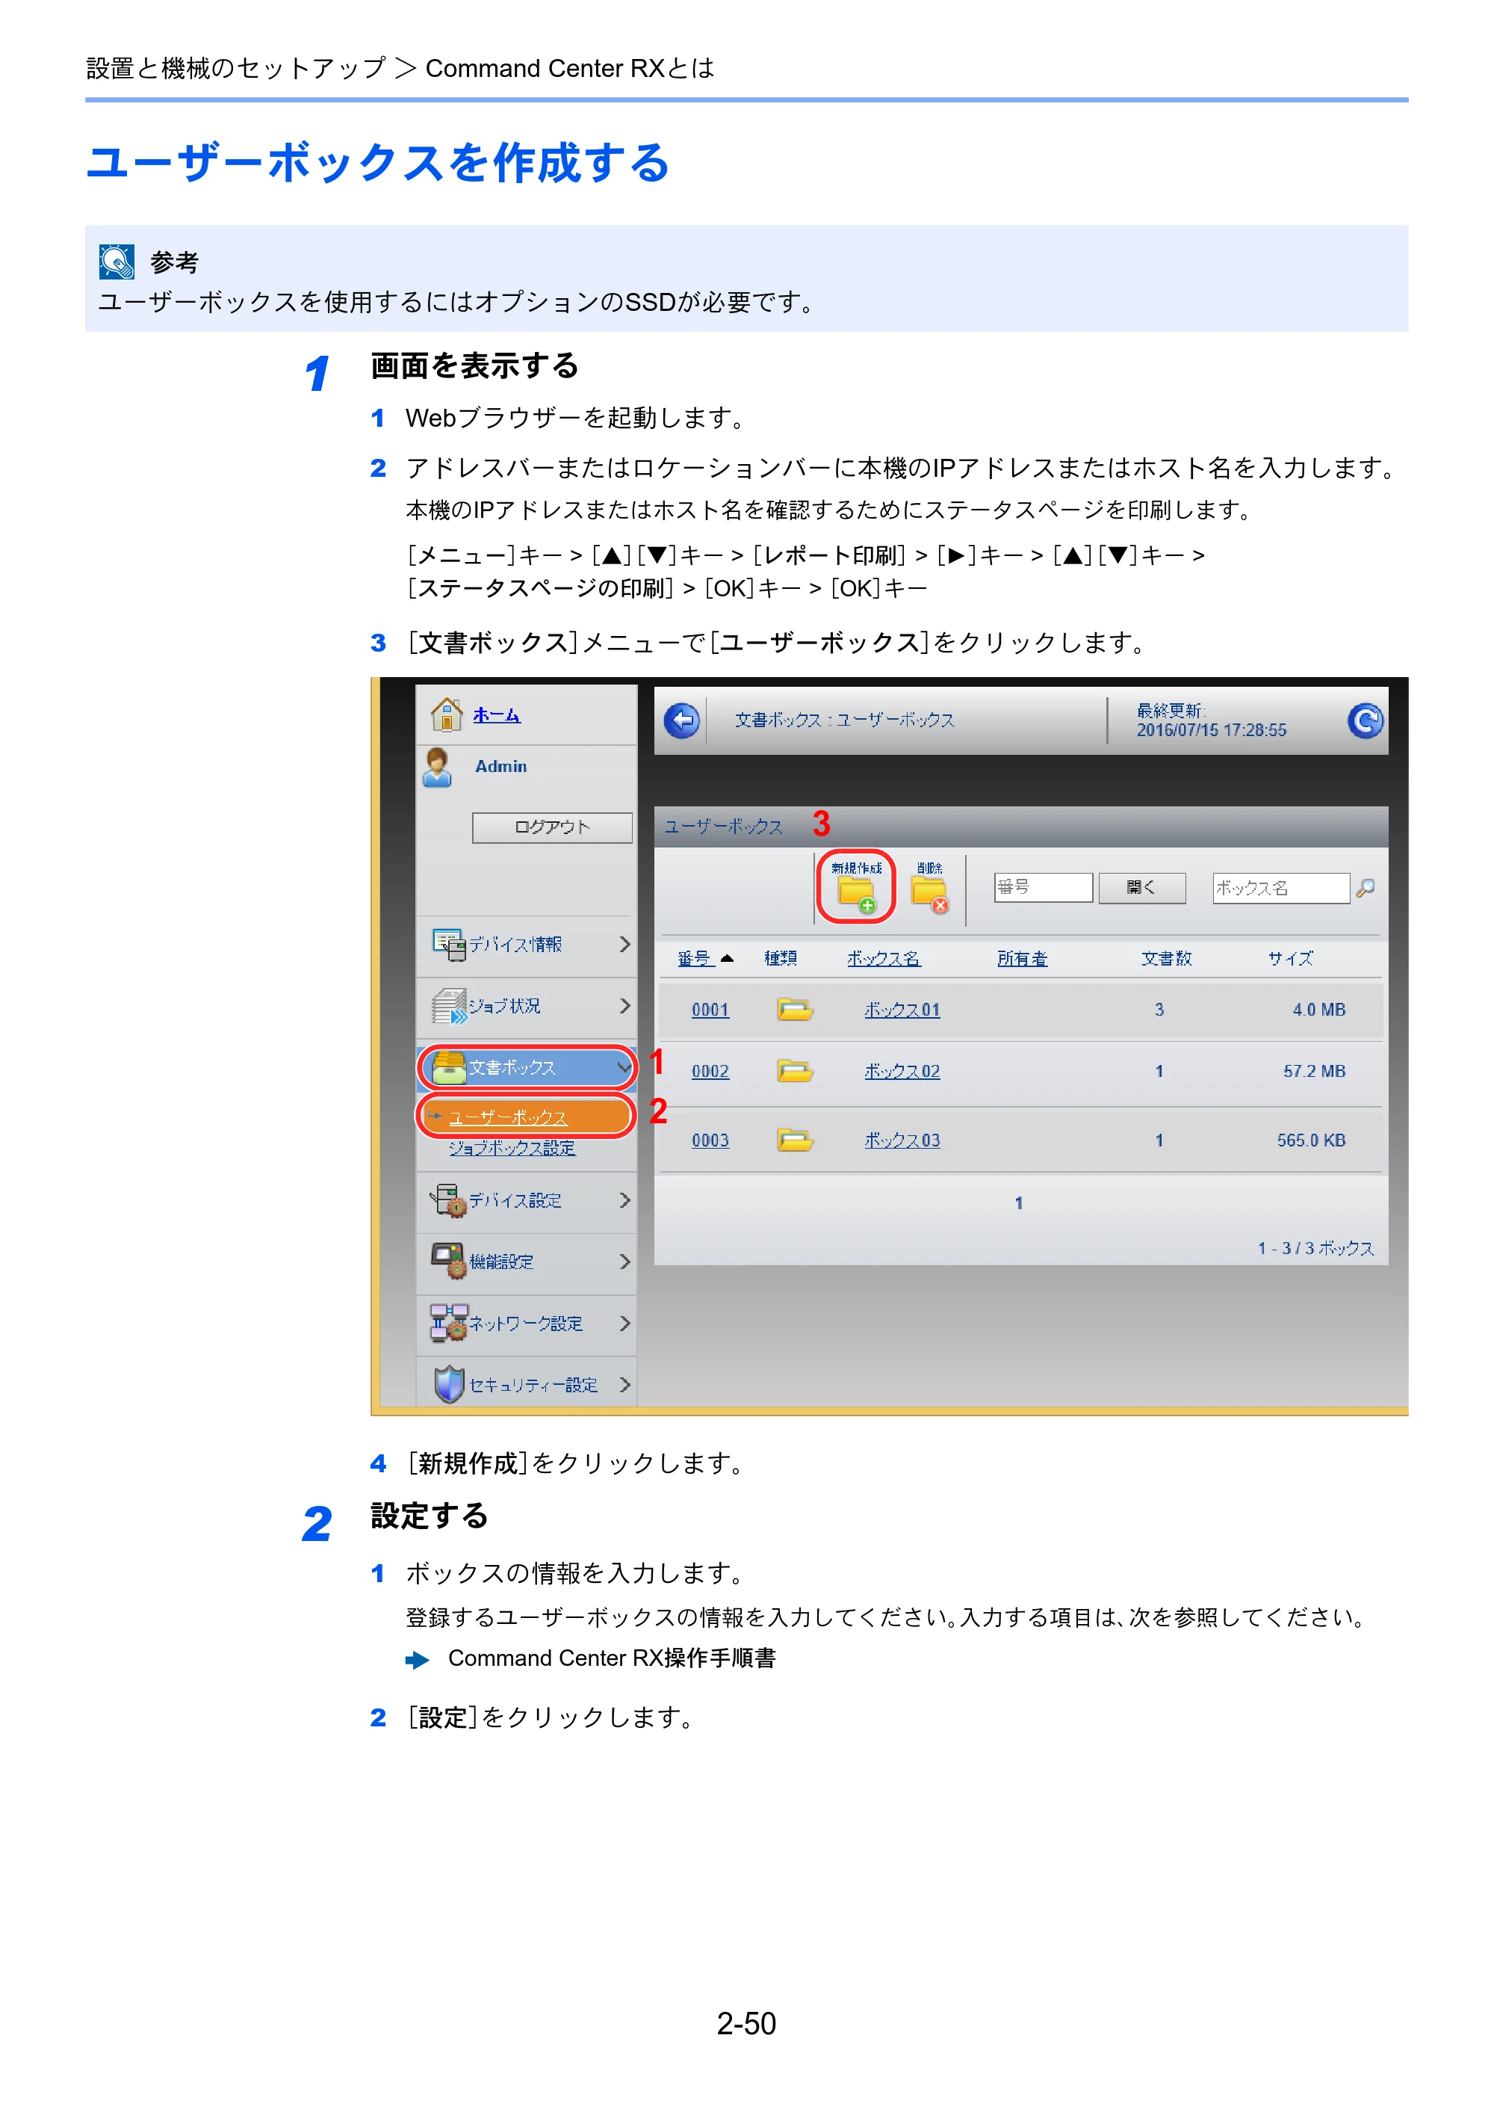Open ボックス02 link
The height and width of the screenshot is (2115, 1494).
click(902, 1071)
